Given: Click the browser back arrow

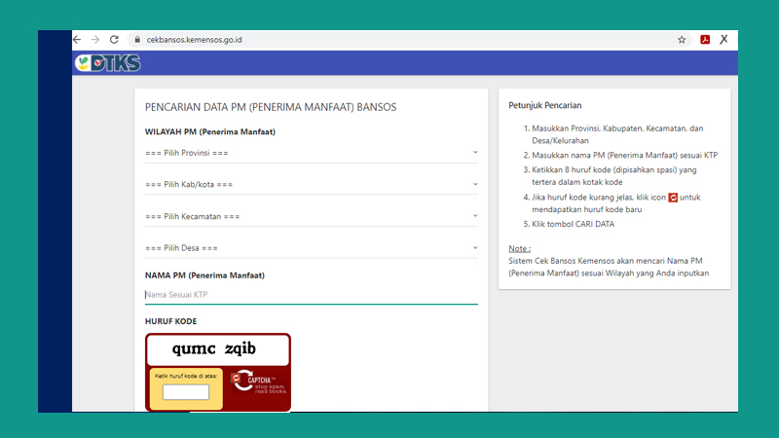Looking at the screenshot, I should pyautogui.click(x=77, y=40).
